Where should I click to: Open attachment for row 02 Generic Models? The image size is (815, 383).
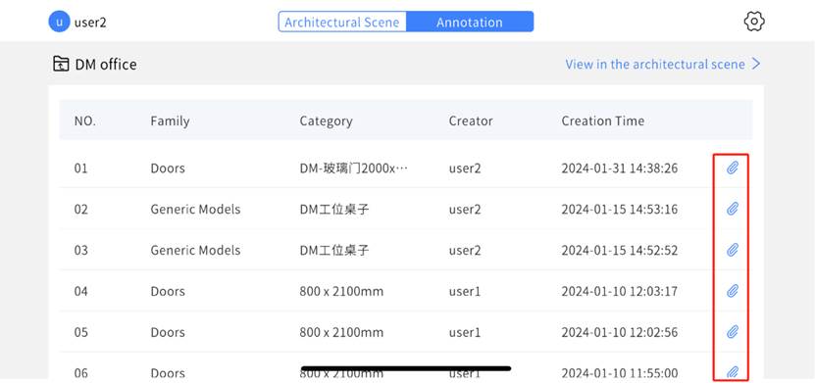(x=733, y=209)
